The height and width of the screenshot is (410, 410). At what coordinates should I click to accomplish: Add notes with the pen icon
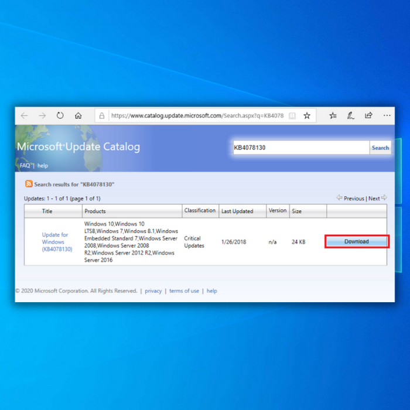click(350, 115)
